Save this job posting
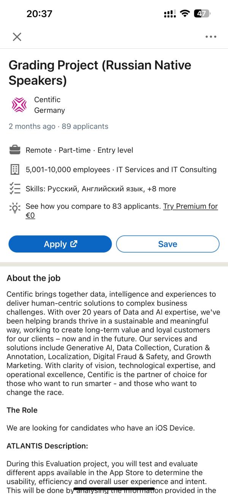This screenshot has width=228, height=494. click(168, 244)
